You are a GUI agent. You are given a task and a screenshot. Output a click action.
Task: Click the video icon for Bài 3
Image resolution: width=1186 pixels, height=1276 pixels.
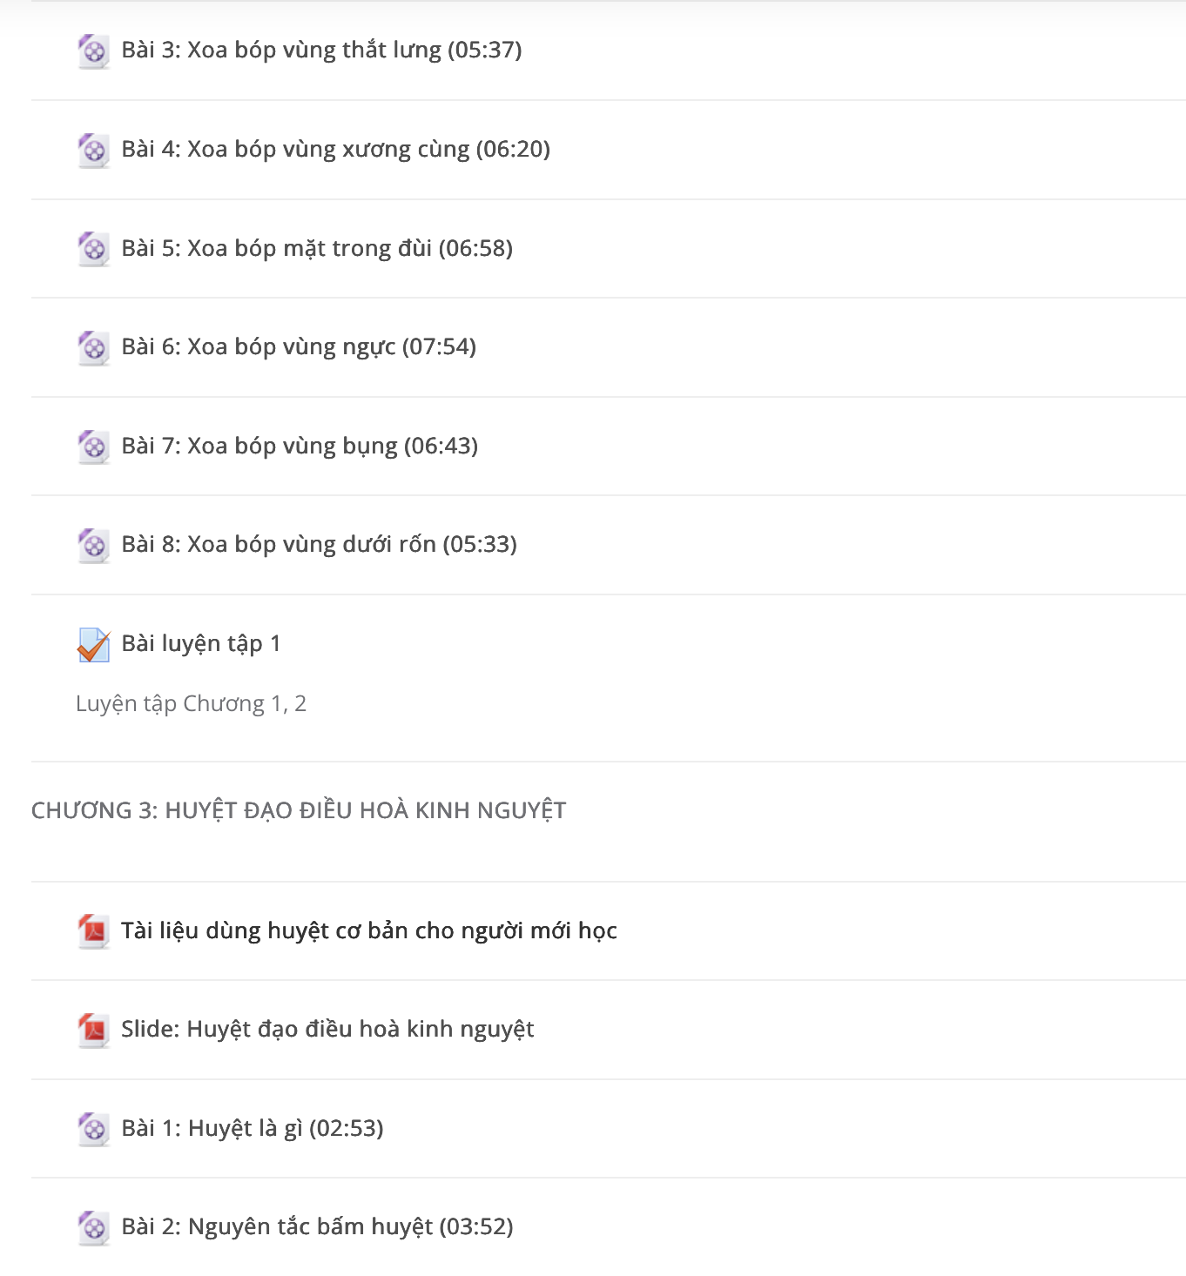click(93, 51)
